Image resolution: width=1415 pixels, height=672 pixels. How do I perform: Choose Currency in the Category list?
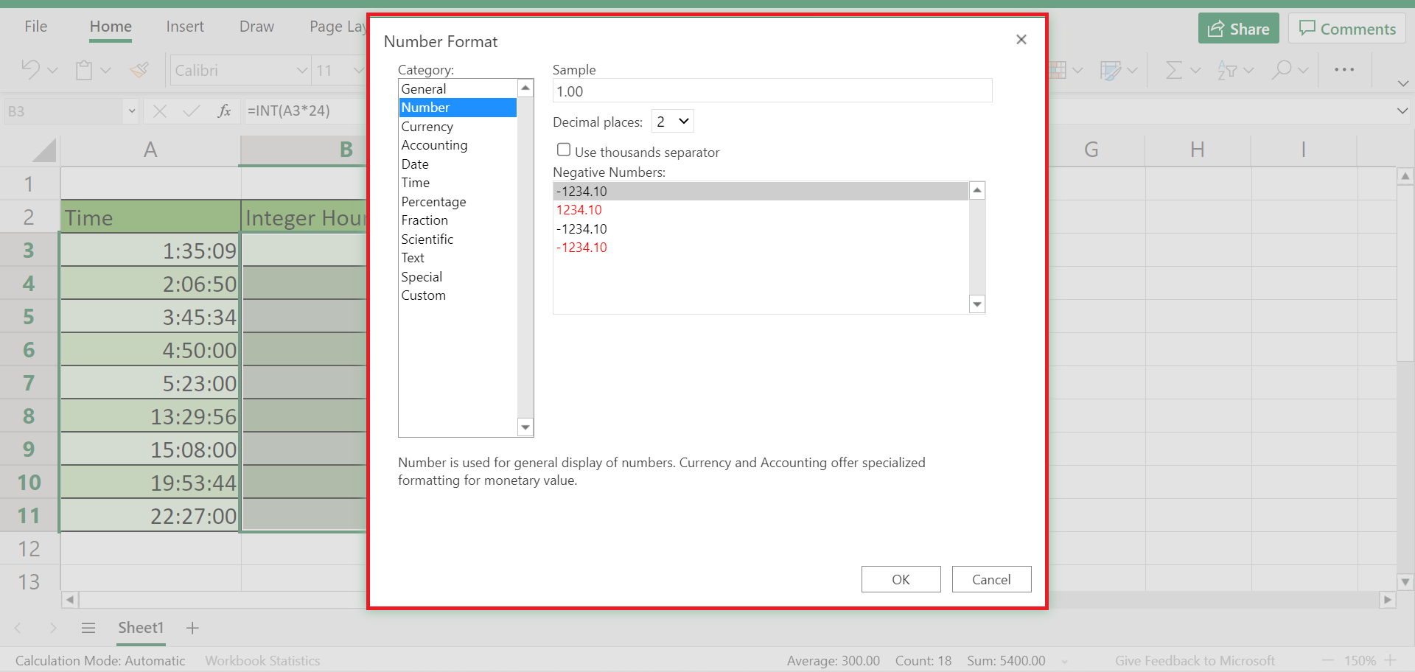click(427, 127)
